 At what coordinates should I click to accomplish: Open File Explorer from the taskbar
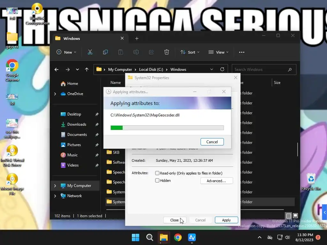pos(164,237)
